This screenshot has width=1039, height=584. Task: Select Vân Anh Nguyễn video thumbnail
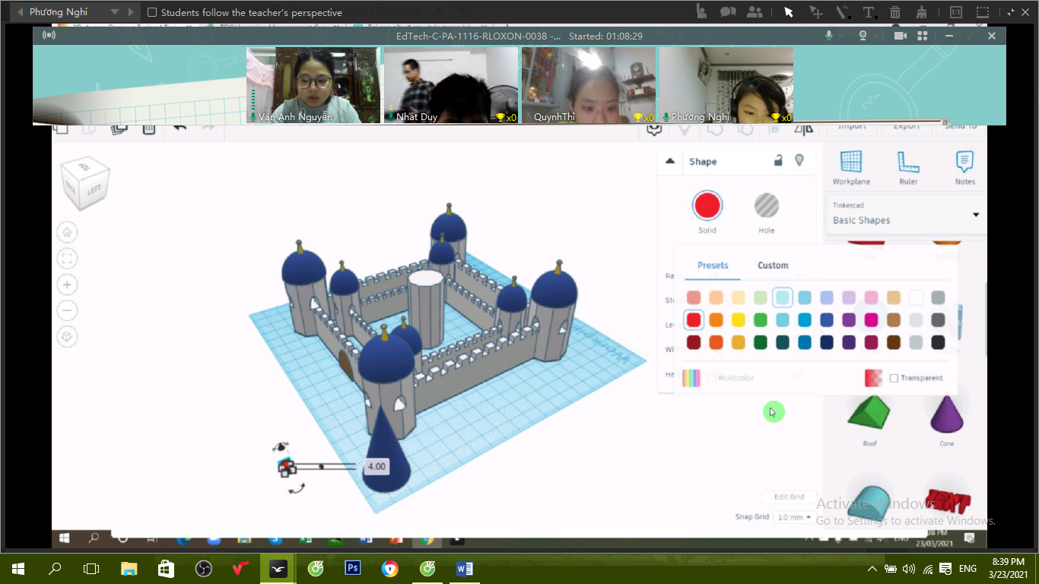tap(313, 85)
